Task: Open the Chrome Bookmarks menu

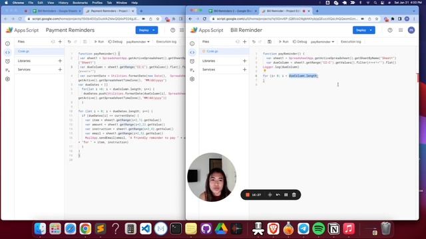Action: (80, 3)
